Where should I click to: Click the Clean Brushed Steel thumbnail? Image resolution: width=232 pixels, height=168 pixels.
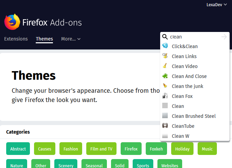pyautogui.click(x=165, y=116)
